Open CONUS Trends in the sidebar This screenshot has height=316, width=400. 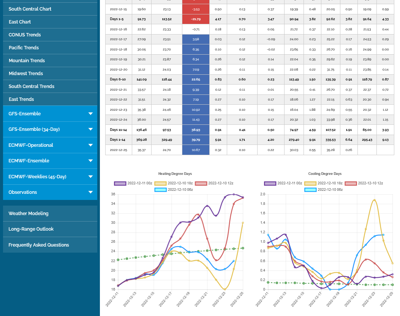click(x=25, y=35)
